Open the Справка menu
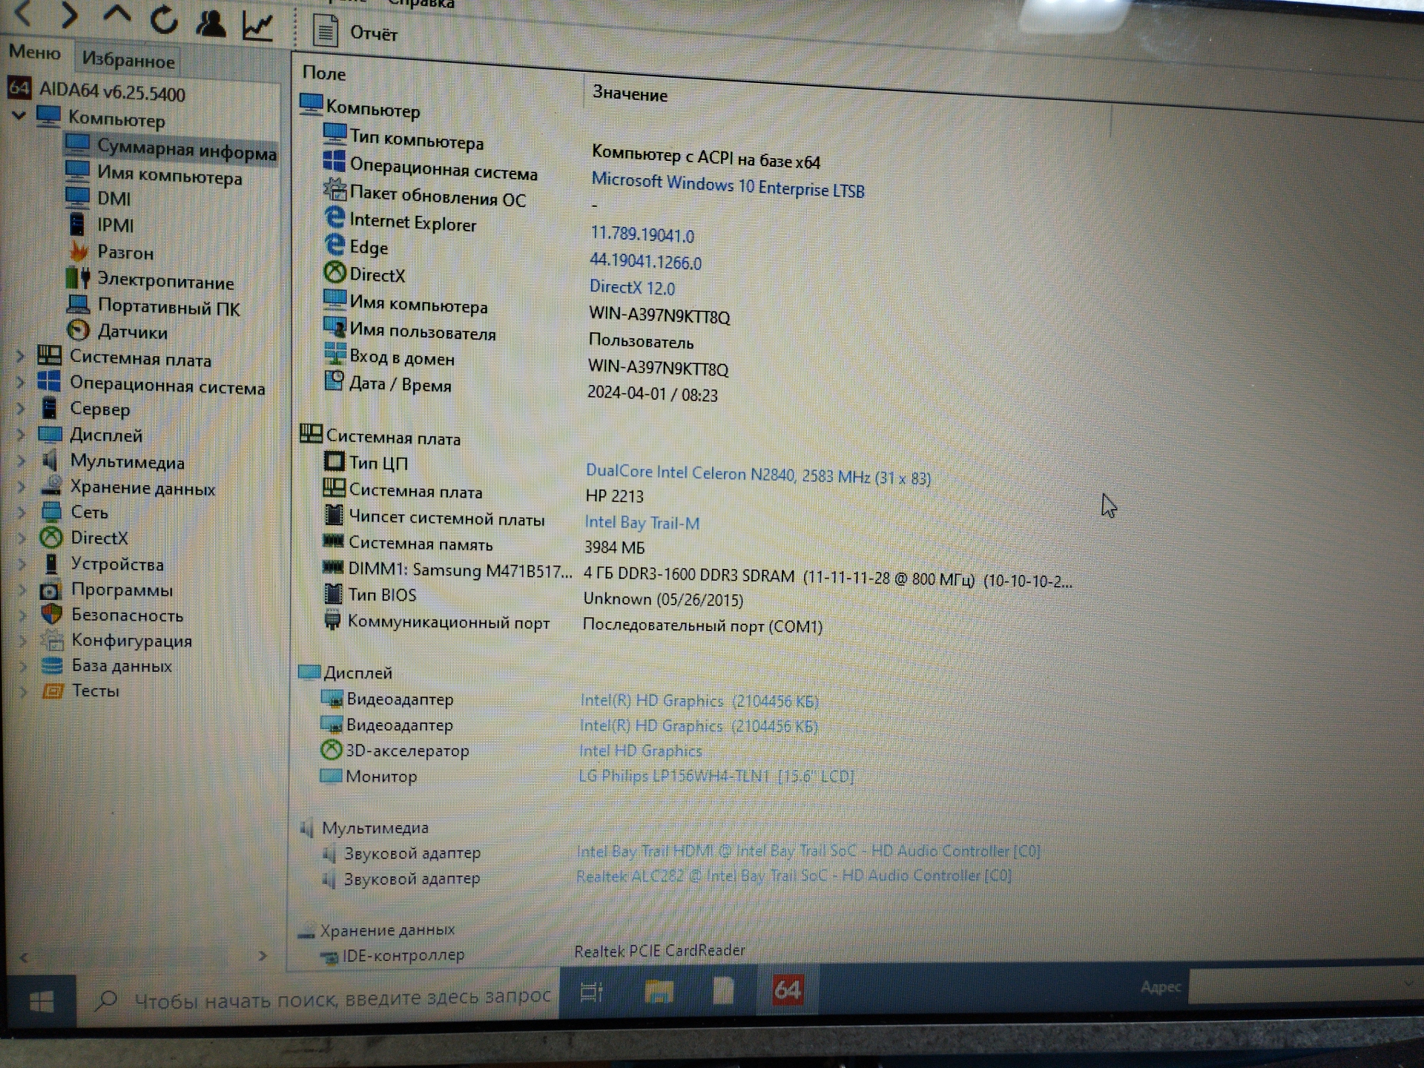 421,4
